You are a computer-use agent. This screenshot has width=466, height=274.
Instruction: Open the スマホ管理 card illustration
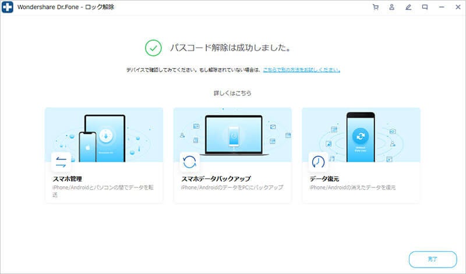(104, 135)
